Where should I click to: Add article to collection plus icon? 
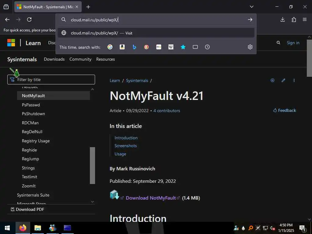coord(272,80)
